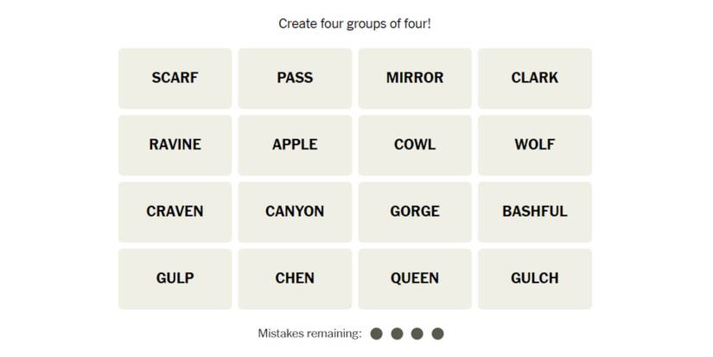Click the last mistakes remaining dot
Screen dimensions: 713x357
[438, 334]
